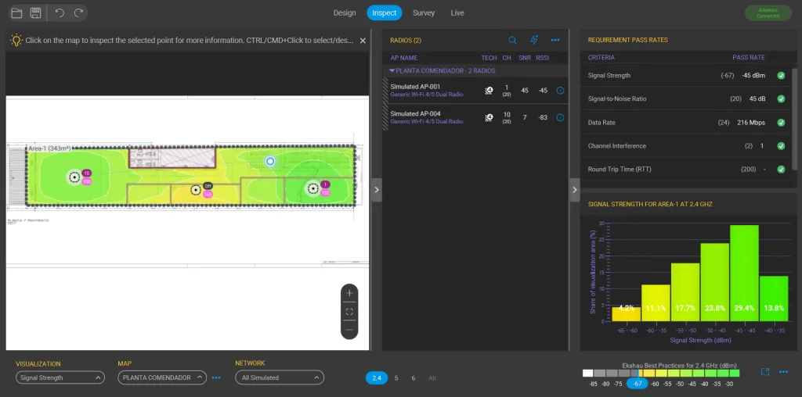Search radios with magnifier icon

[512, 41]
